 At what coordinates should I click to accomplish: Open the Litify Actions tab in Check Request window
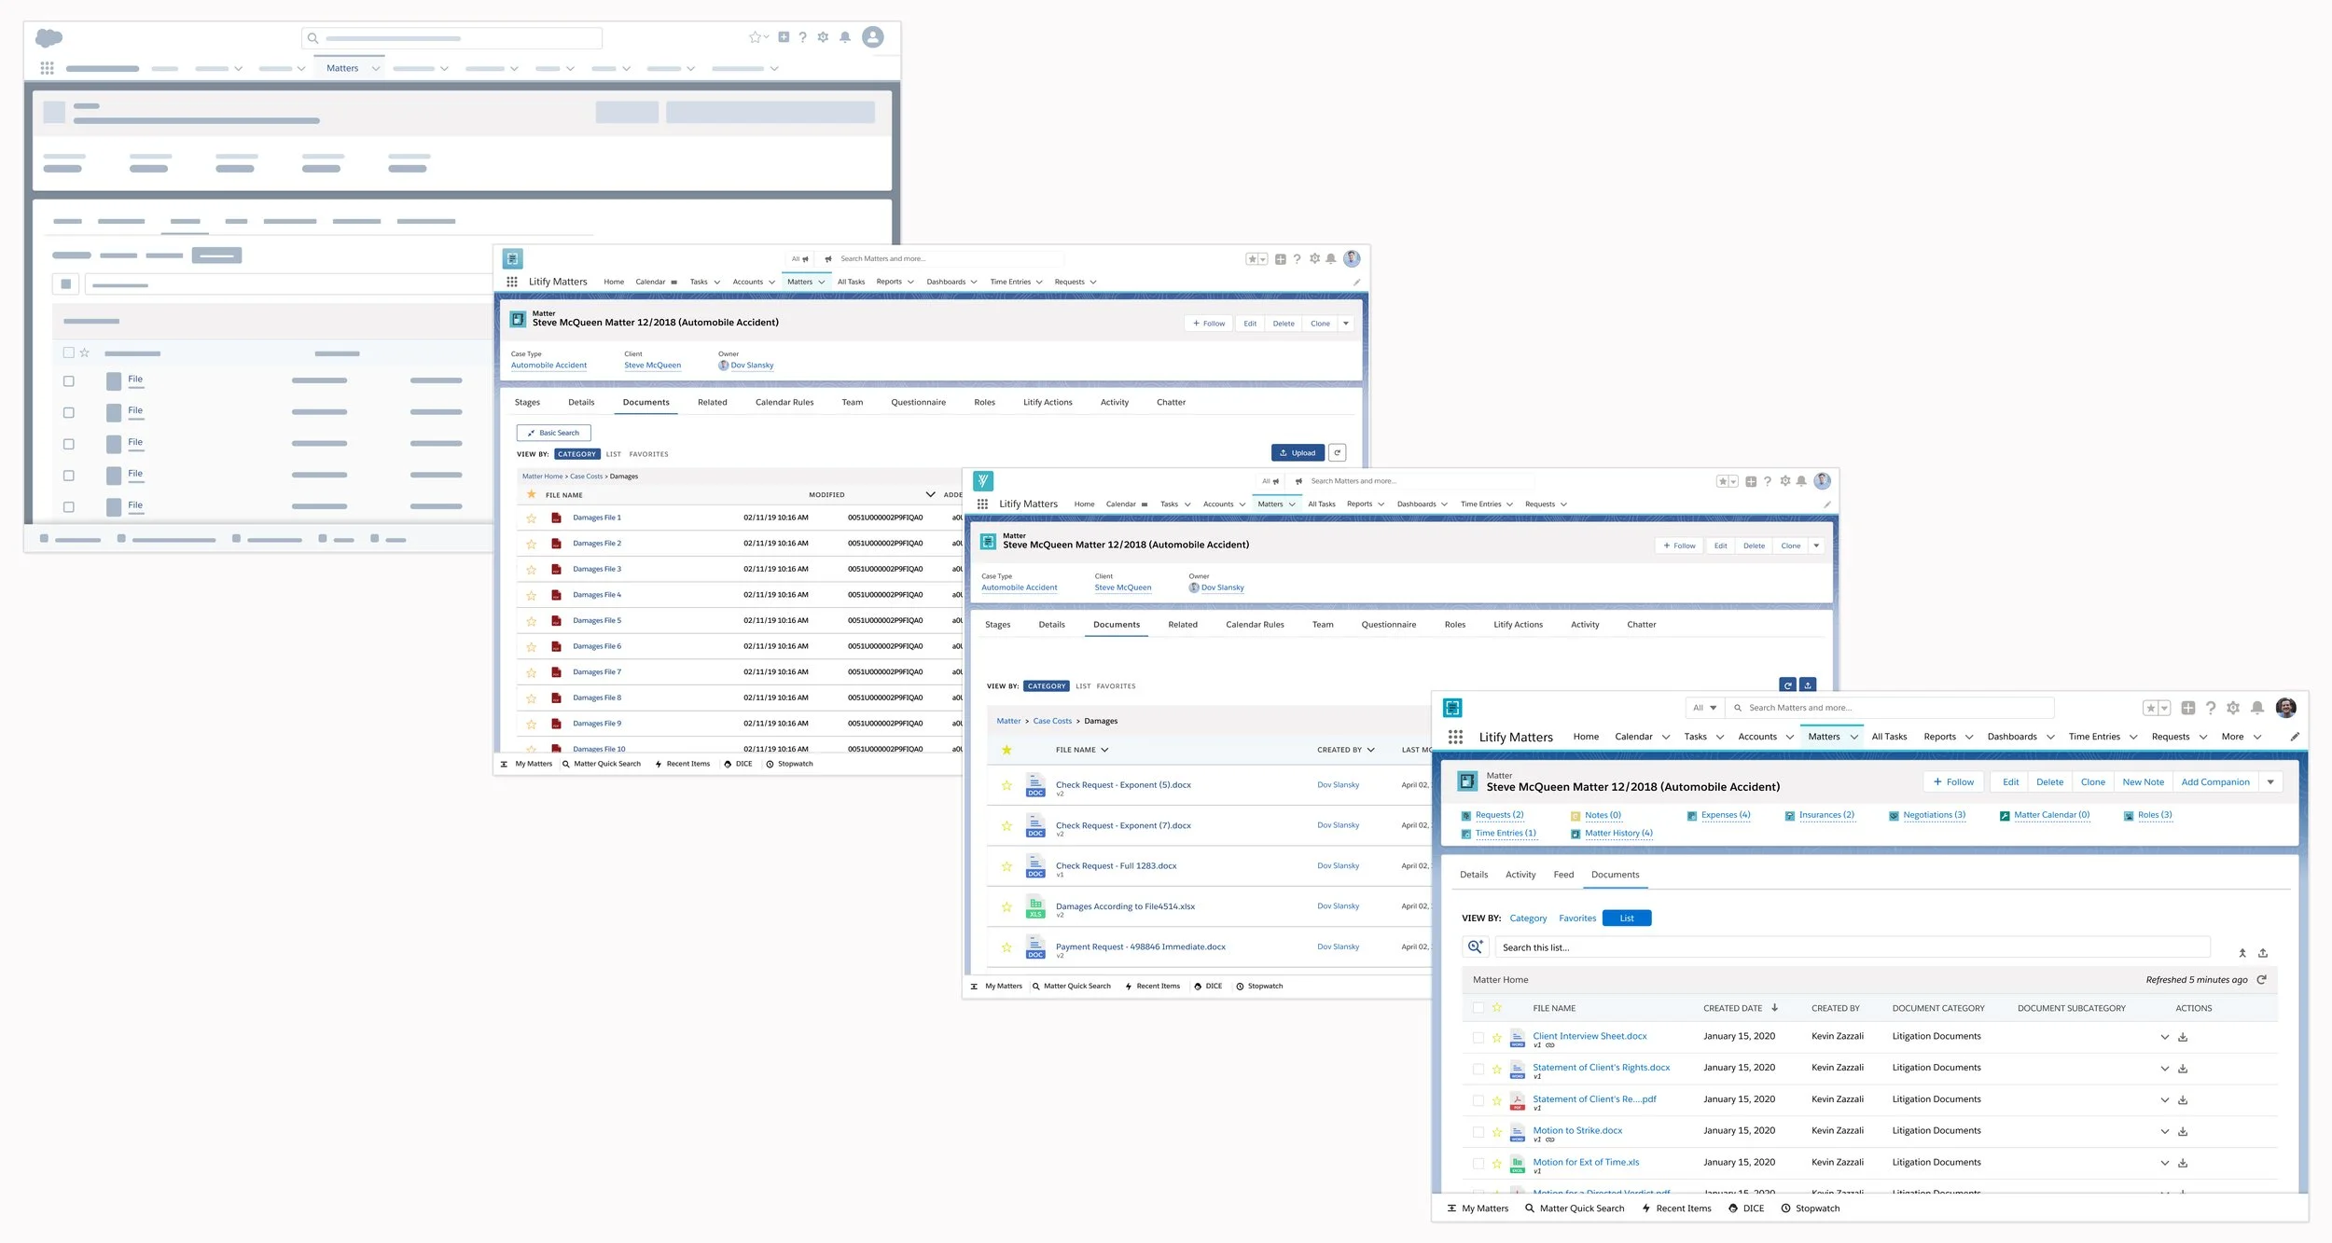coord(1518,625)
